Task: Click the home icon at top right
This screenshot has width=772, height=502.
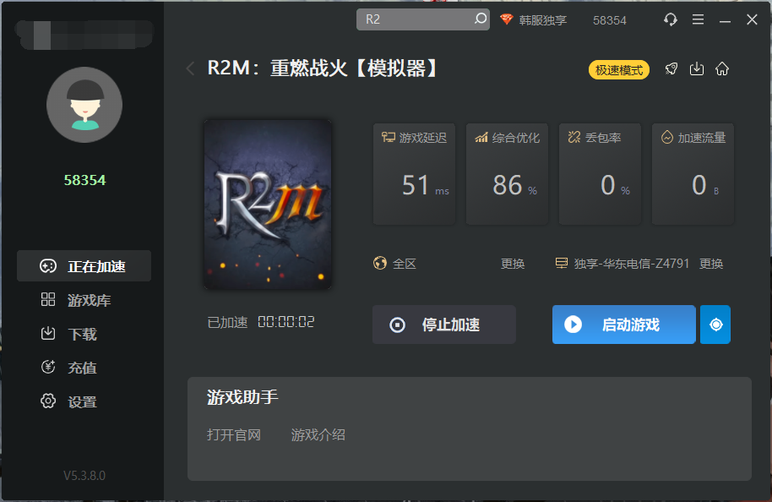Action: pyautogui.click(x=722, y=69)
